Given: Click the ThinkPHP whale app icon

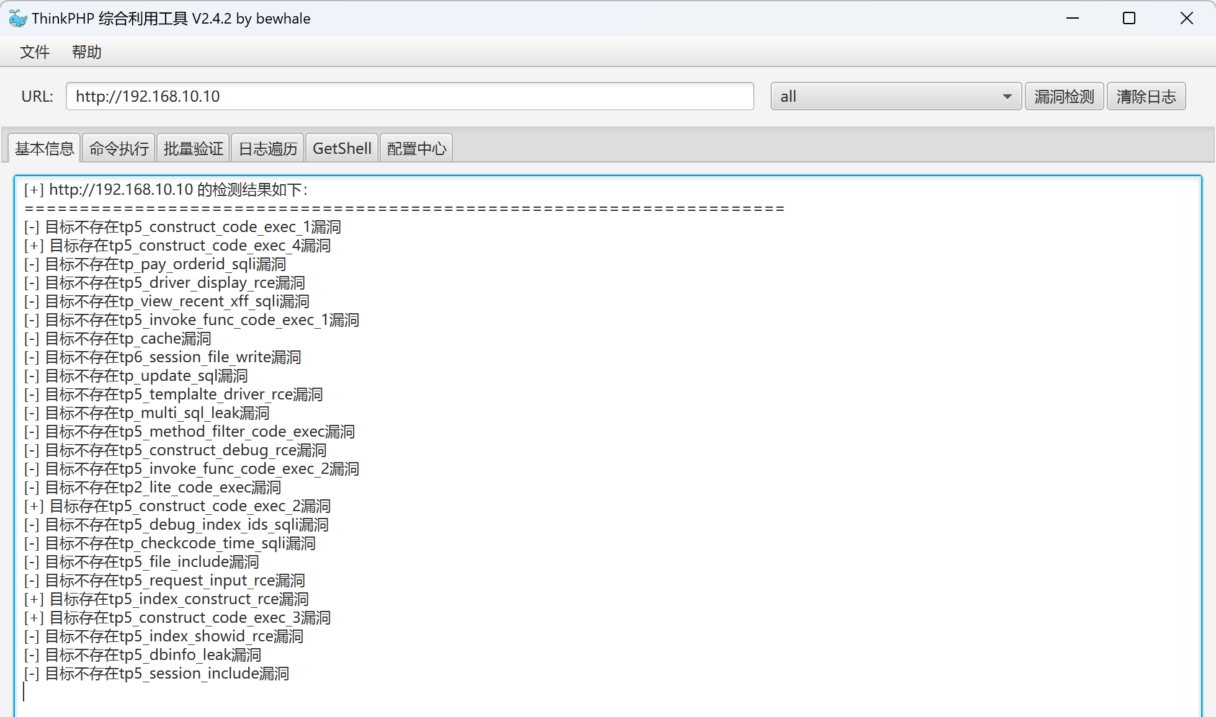Looking at the screenshot, I should 18,19.
